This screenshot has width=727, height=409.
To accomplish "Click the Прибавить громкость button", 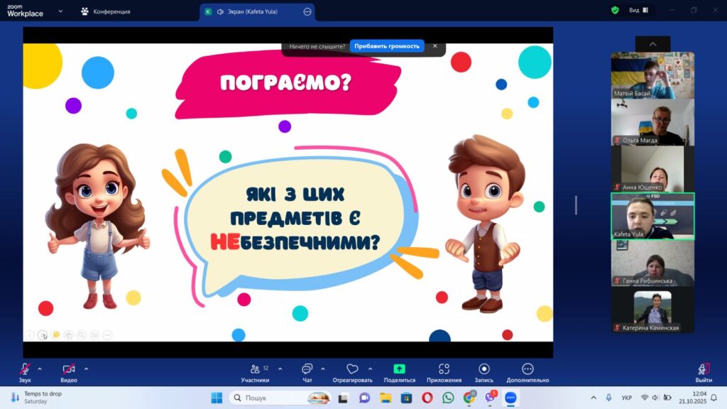I will pos(387,46).
